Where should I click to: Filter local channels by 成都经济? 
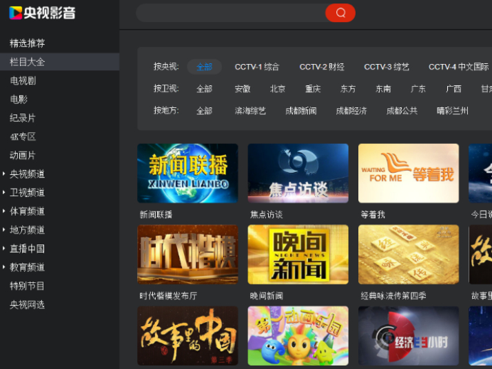click(351, 111)
